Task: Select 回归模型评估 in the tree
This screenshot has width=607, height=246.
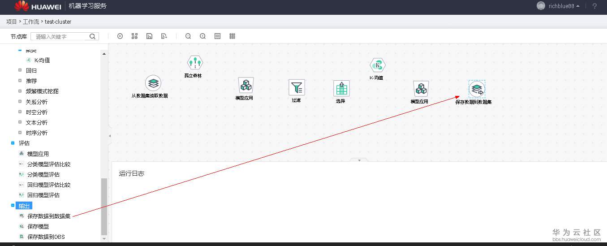Action: click(43, 195)
